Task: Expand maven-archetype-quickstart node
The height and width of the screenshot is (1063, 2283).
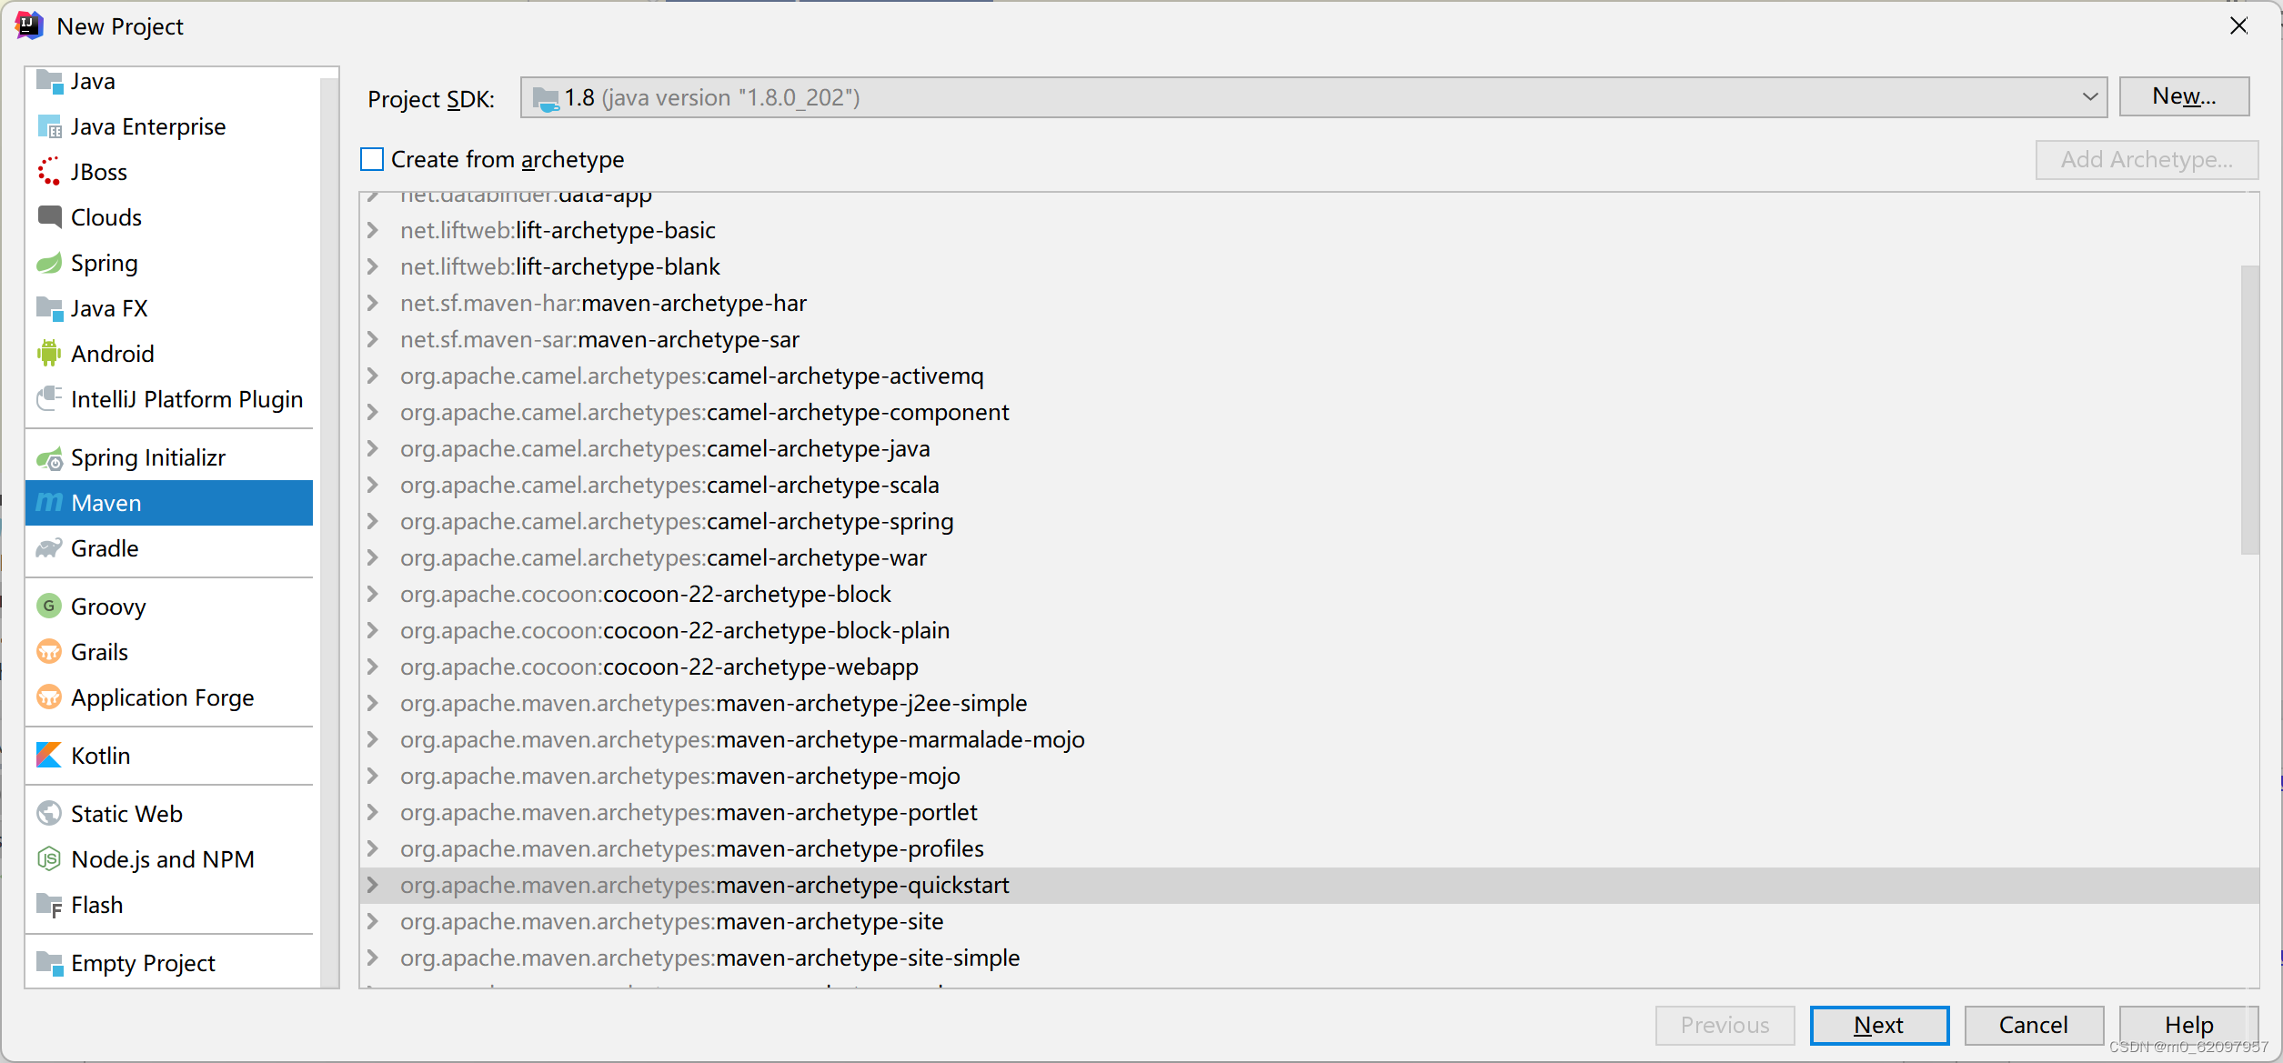Action: [x=373, y=885]
